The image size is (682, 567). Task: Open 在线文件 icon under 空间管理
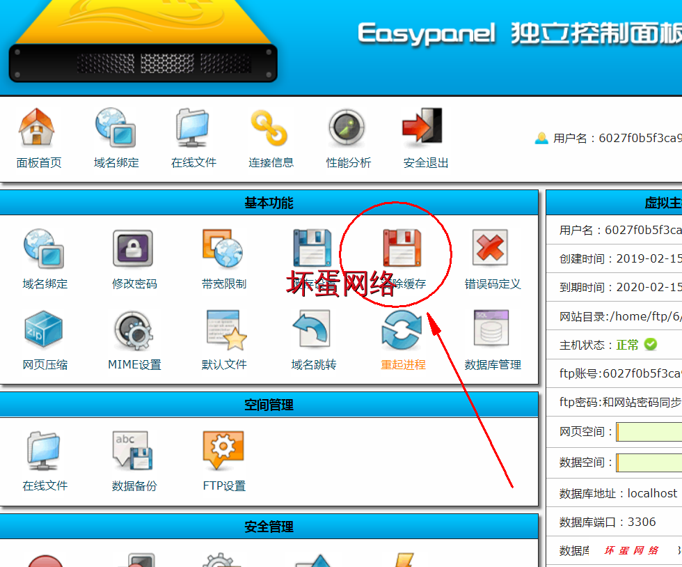pos(43,451)
